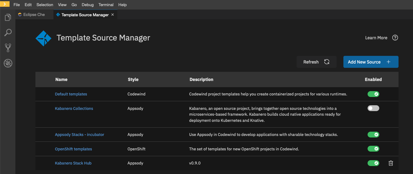Click the Enabled column header
The width and height of the screenshot is (413, 174).
[x=373, y=79]
